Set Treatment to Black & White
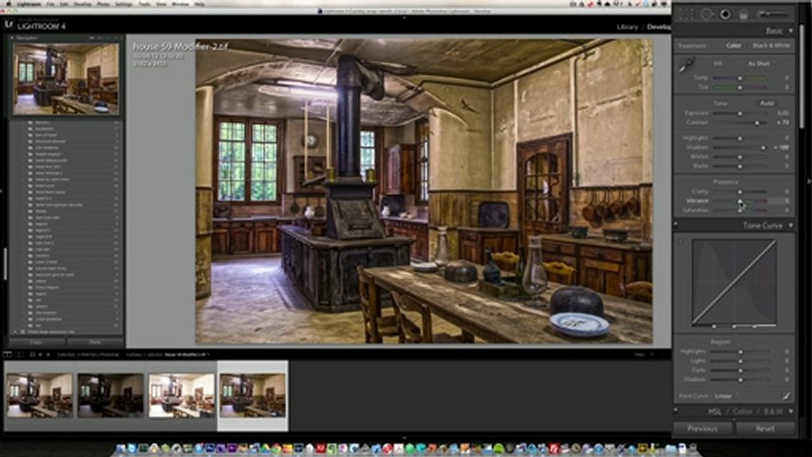The image size is (812, 457). [771, 46]
